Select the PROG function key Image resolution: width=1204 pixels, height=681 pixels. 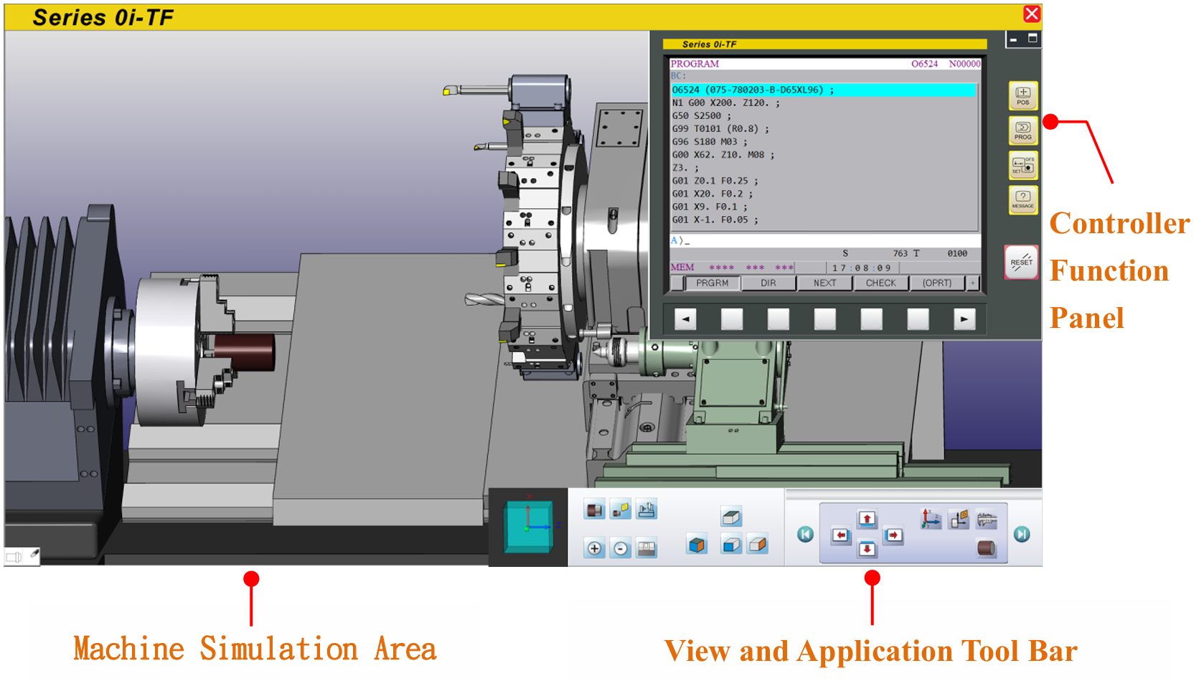pos(1022,131)
